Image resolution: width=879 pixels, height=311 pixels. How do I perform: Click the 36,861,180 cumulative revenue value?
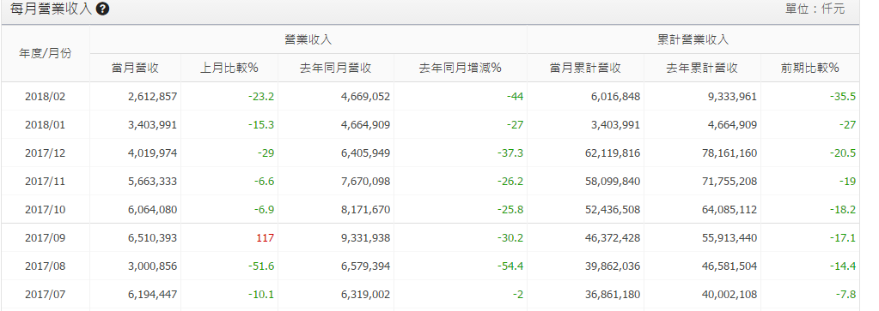[x=613, y=294]
